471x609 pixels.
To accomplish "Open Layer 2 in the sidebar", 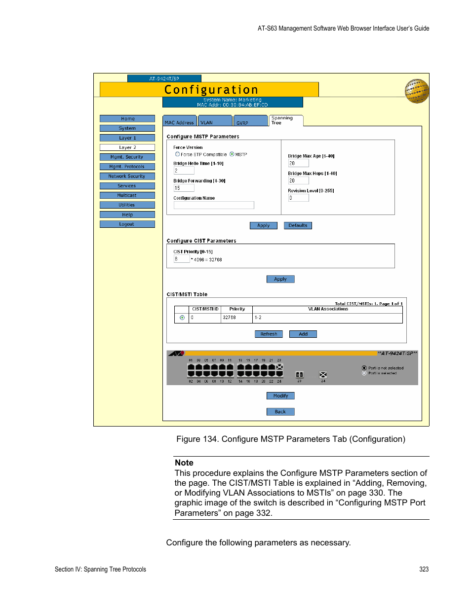I will pyautogui.click(x=127, y=147).
